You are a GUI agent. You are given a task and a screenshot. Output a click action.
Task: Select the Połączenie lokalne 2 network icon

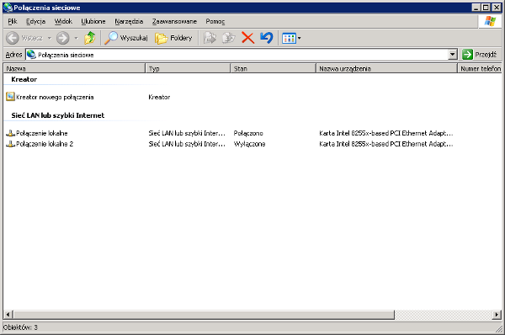pos(10,144)
